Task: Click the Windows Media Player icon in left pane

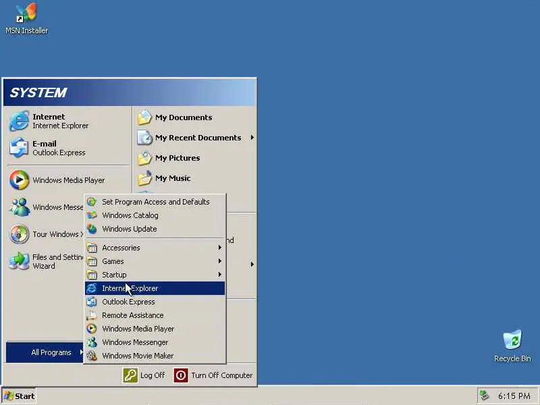Action: [19, 180]
